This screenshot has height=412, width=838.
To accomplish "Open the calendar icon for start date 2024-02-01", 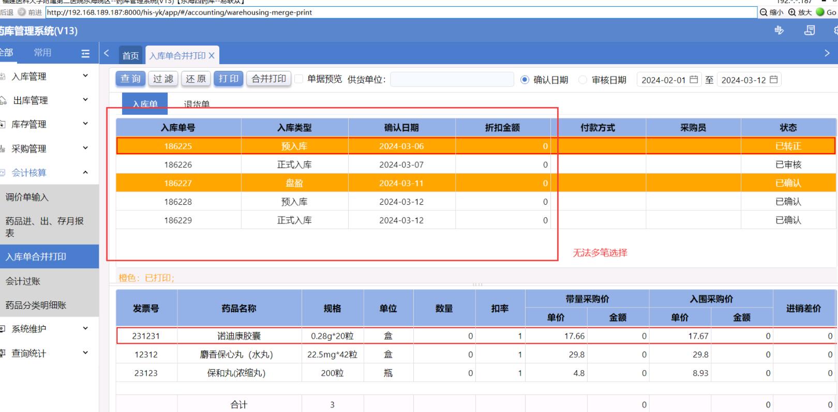I will [x=694, y=80].
